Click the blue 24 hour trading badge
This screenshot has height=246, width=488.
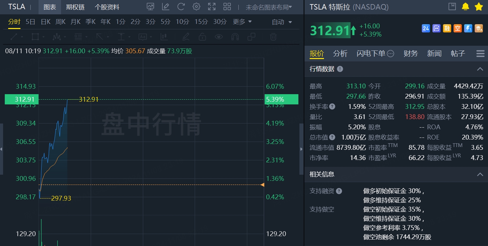click(426, 29)
